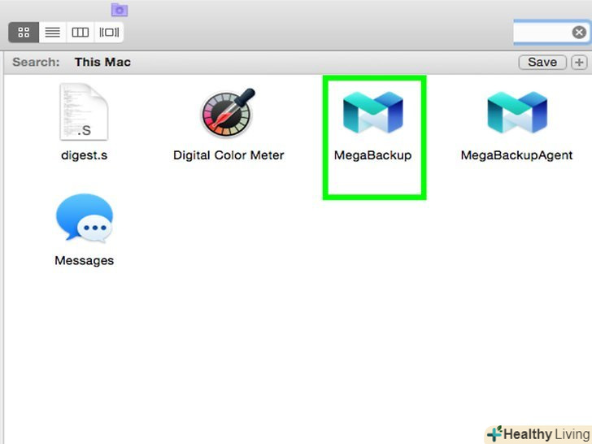This screenshot has width=592, height=444.
Task: Clear the search field text
Action: point(579,33)
